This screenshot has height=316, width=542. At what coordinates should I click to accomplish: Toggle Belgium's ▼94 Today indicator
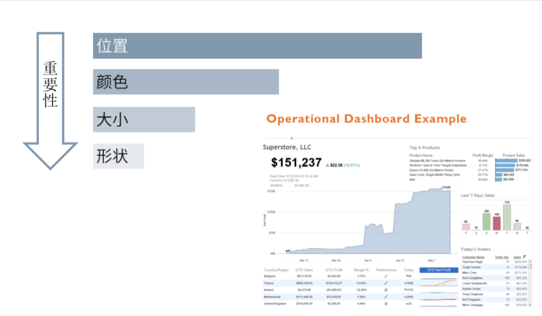(409, 276)
